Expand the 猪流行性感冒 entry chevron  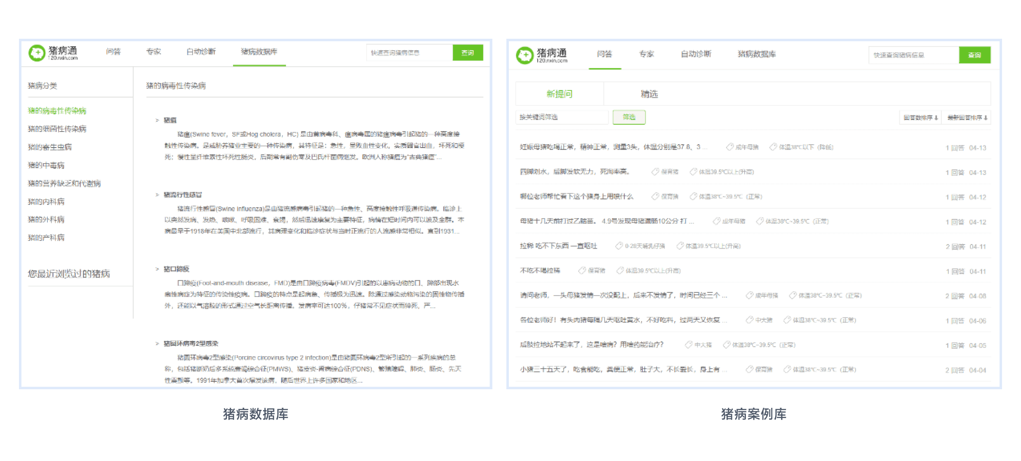157,195
